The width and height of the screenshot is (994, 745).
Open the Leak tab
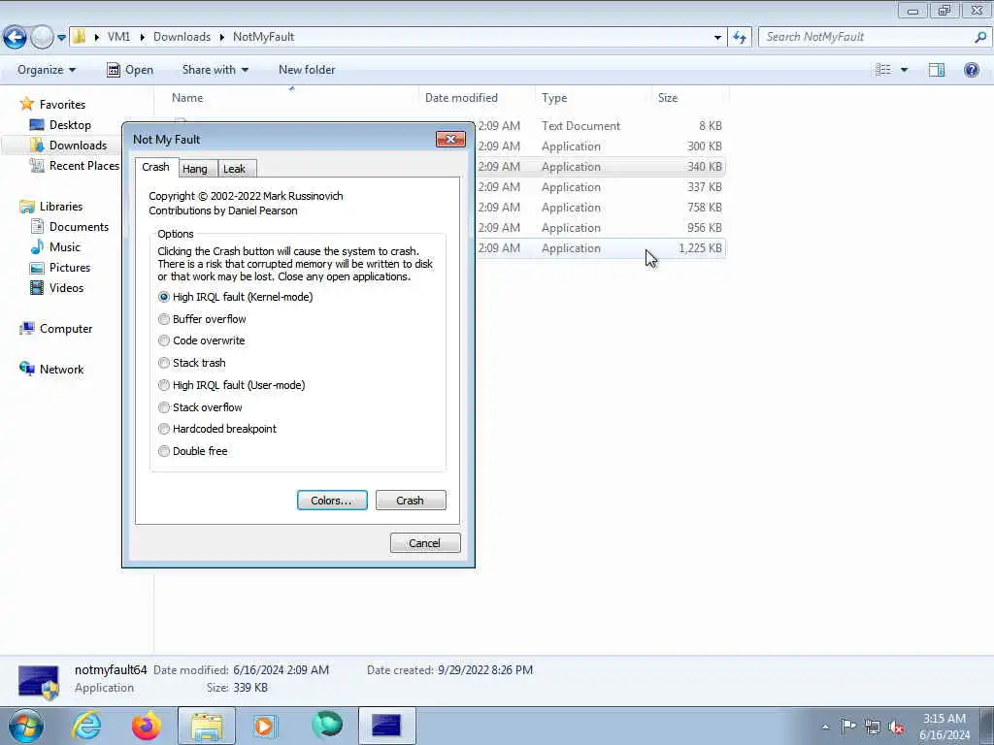(235, 169)
